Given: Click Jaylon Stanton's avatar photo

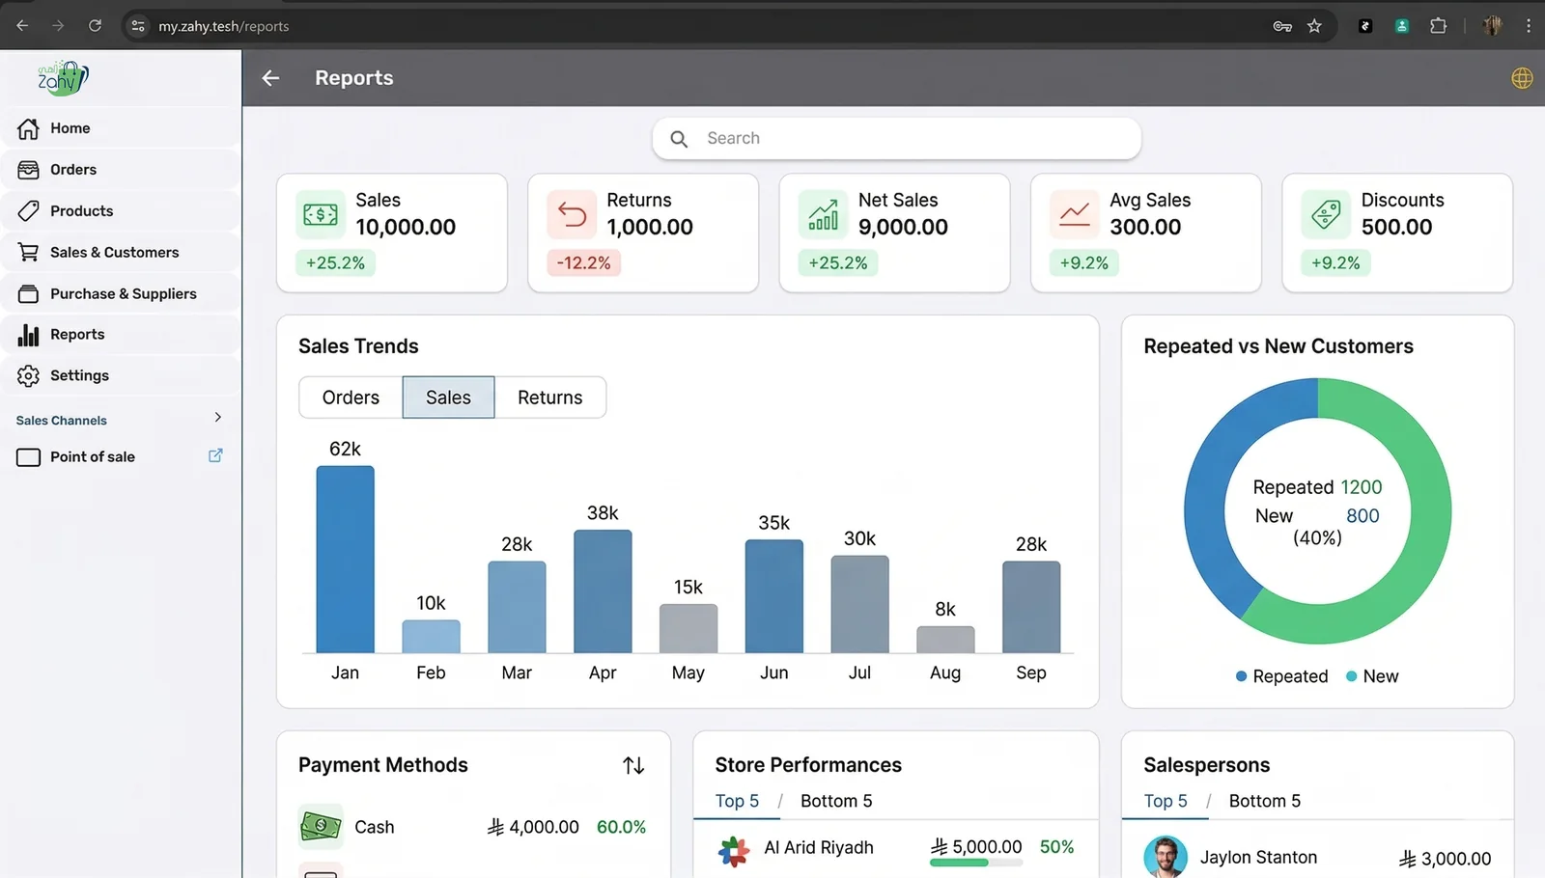Looking at the screenshot, I should point(1166,857).
